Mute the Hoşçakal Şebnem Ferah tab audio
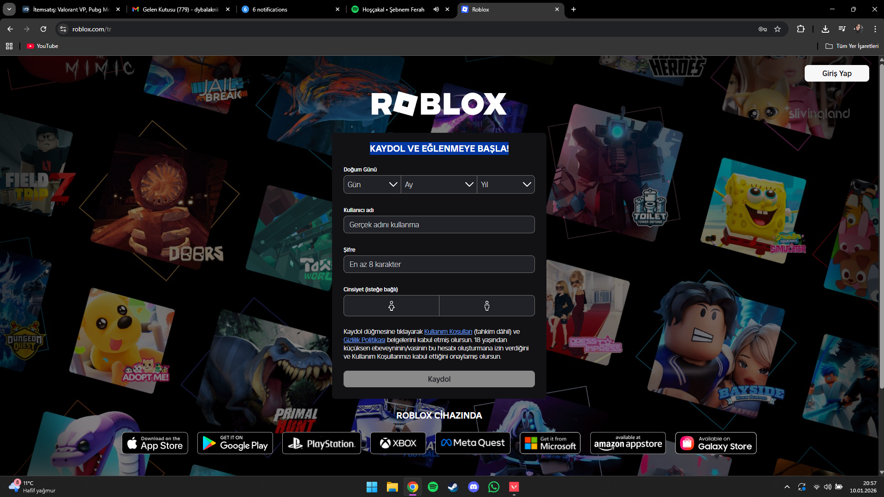The image size is (884, 497). (436, 9)
